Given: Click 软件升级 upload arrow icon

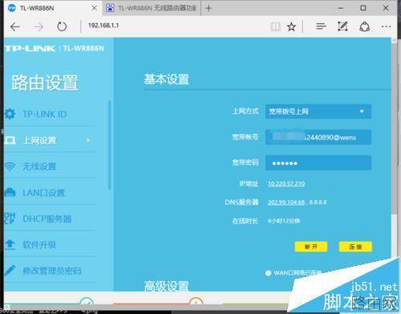Looking at the screenshot, I should coord(10,244).
